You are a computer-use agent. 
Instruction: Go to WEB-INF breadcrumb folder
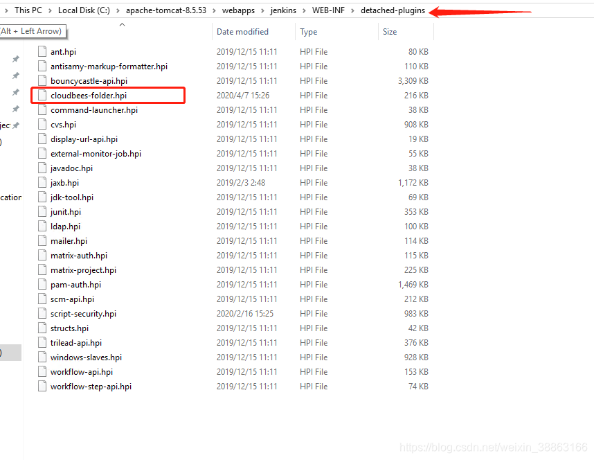click(x=328, y=10)
